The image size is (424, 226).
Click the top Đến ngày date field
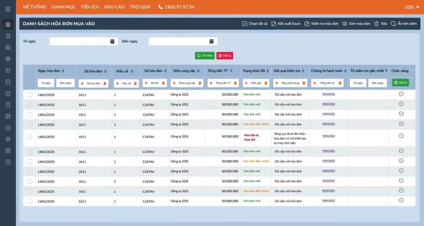click(183, 41)
